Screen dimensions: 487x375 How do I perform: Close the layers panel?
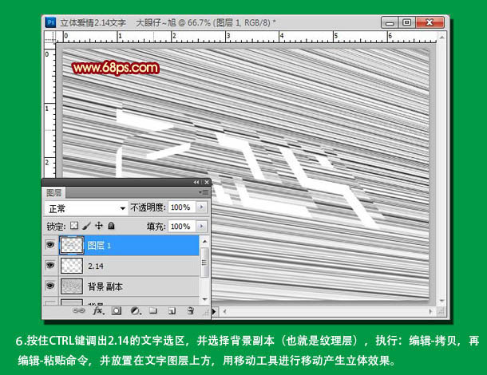tap(207, 182)
